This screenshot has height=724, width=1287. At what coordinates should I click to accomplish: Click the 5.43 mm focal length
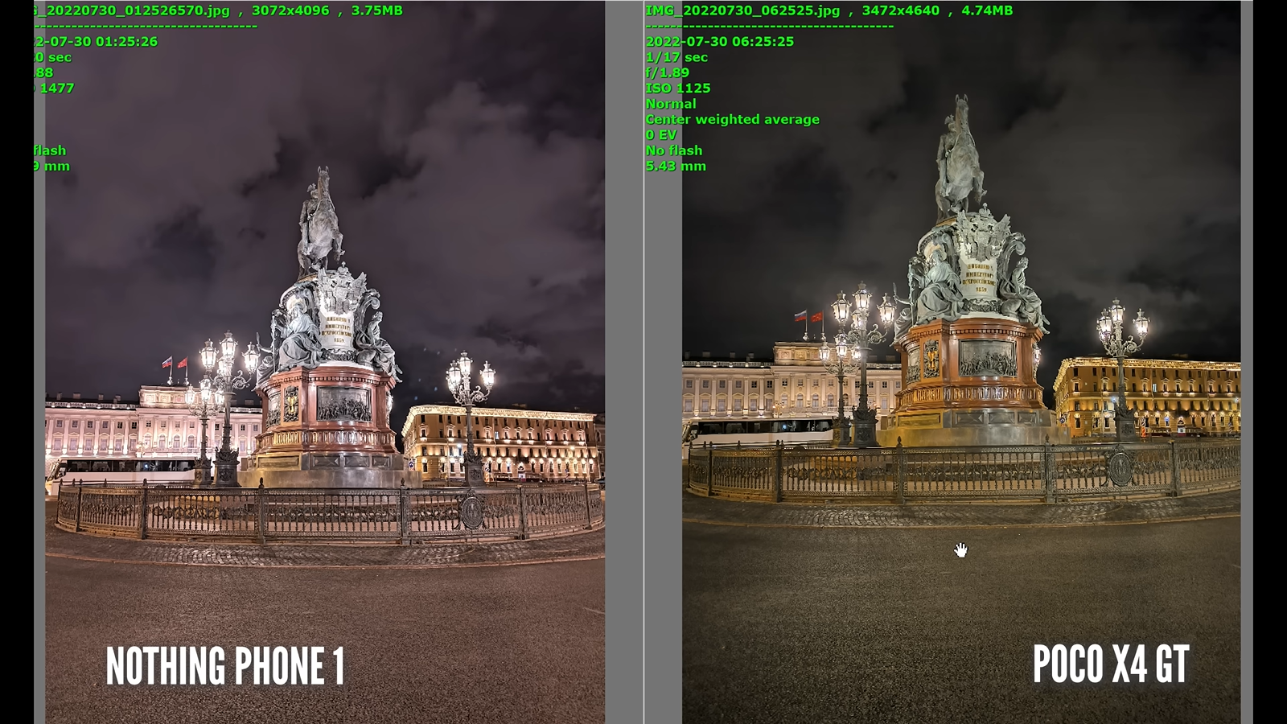(x=676, y=166)
